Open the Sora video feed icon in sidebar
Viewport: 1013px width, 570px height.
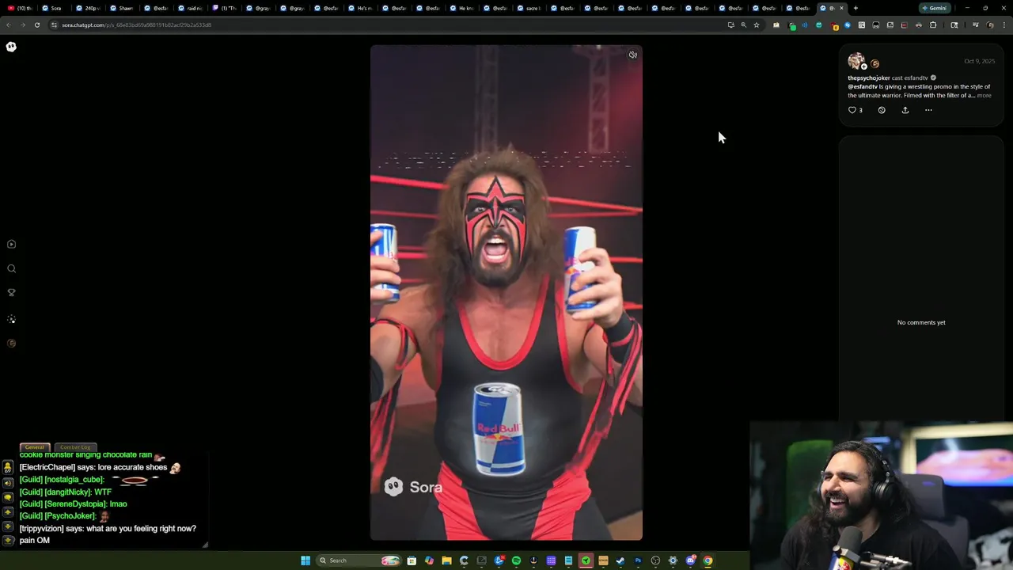pos(11,245)
